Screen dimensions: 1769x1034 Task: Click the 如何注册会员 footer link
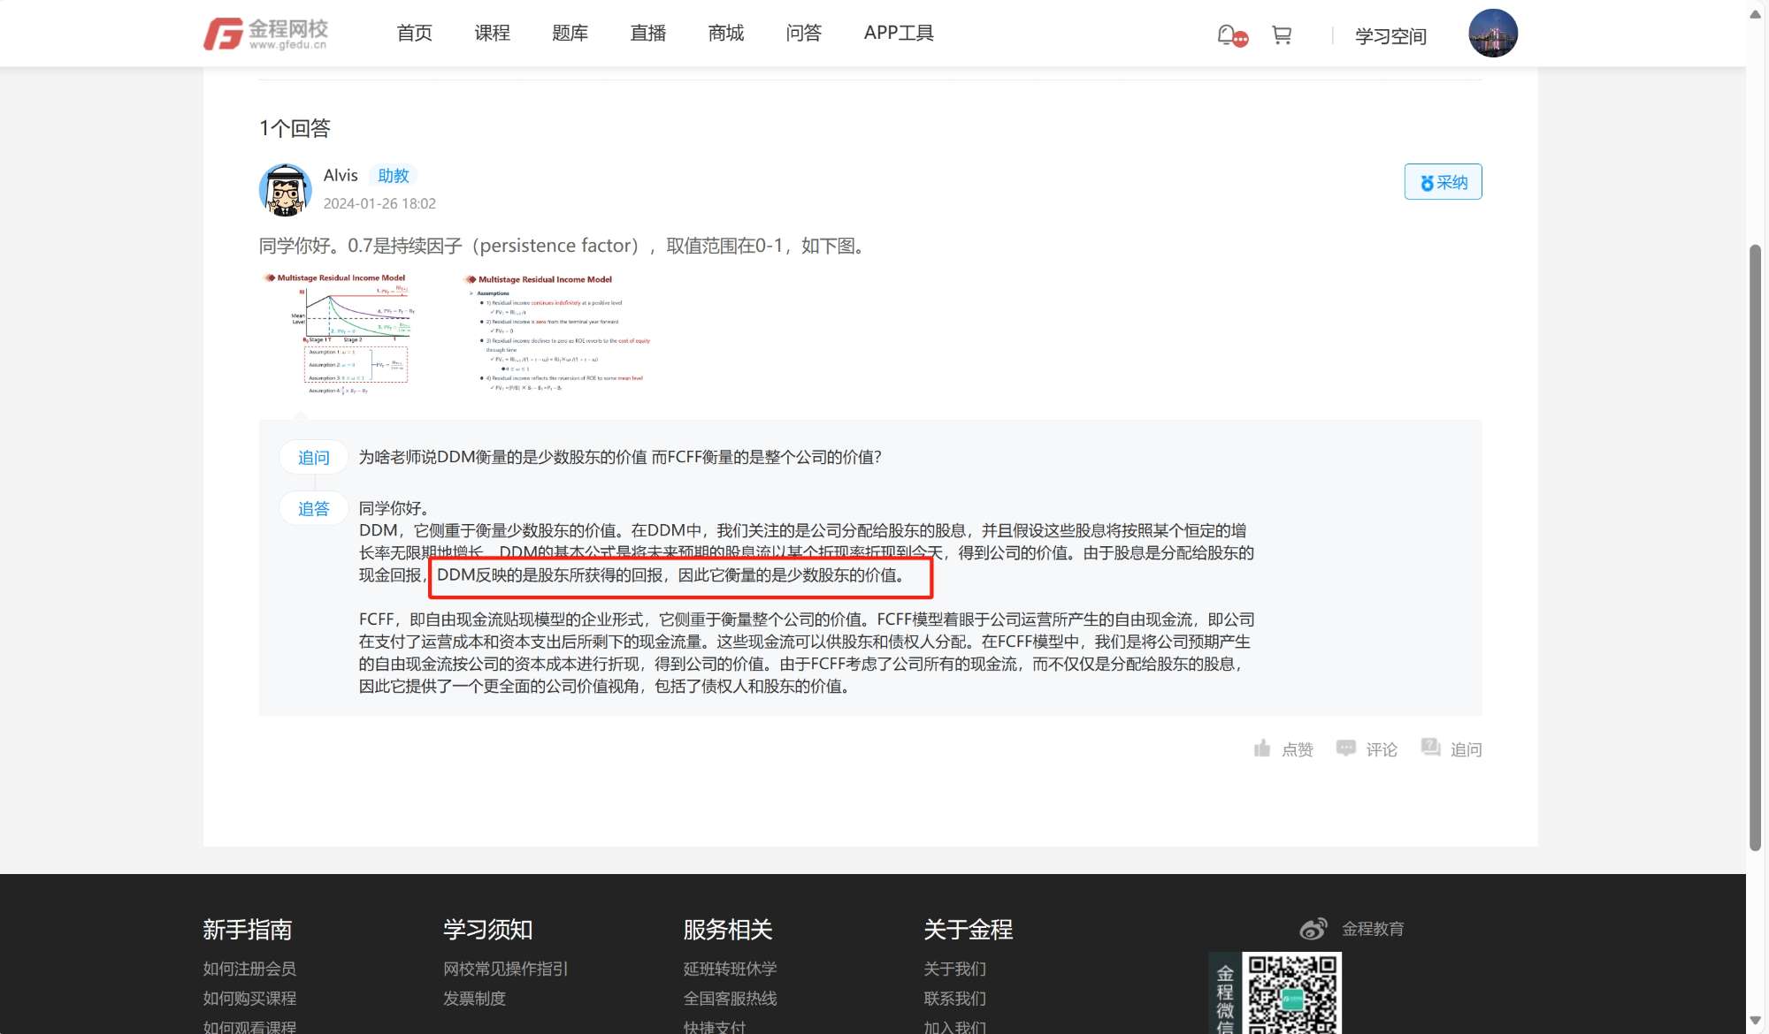(x=249, y=969)
